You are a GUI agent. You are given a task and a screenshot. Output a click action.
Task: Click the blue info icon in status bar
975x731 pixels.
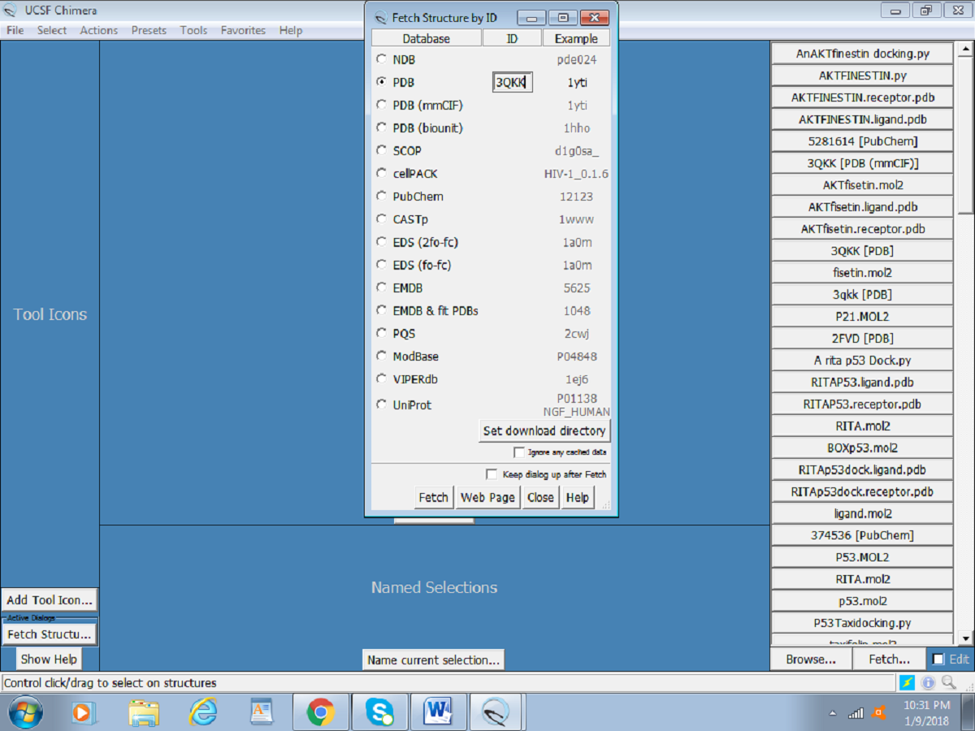pyautogui.click(x=928, y=683)
